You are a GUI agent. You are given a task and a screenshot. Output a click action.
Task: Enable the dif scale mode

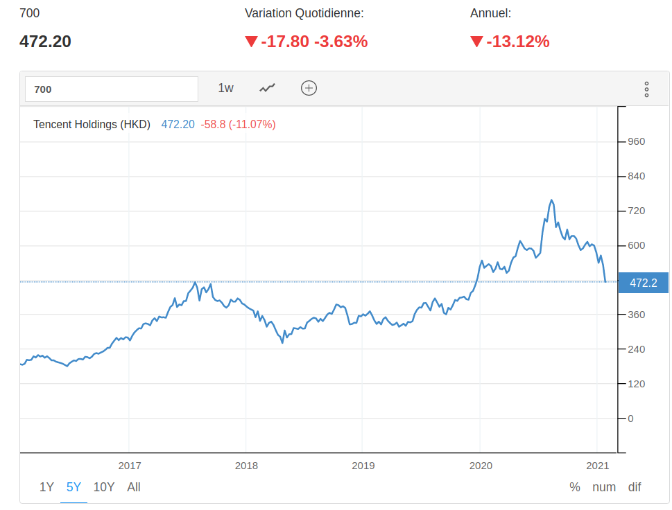(635, 487)
